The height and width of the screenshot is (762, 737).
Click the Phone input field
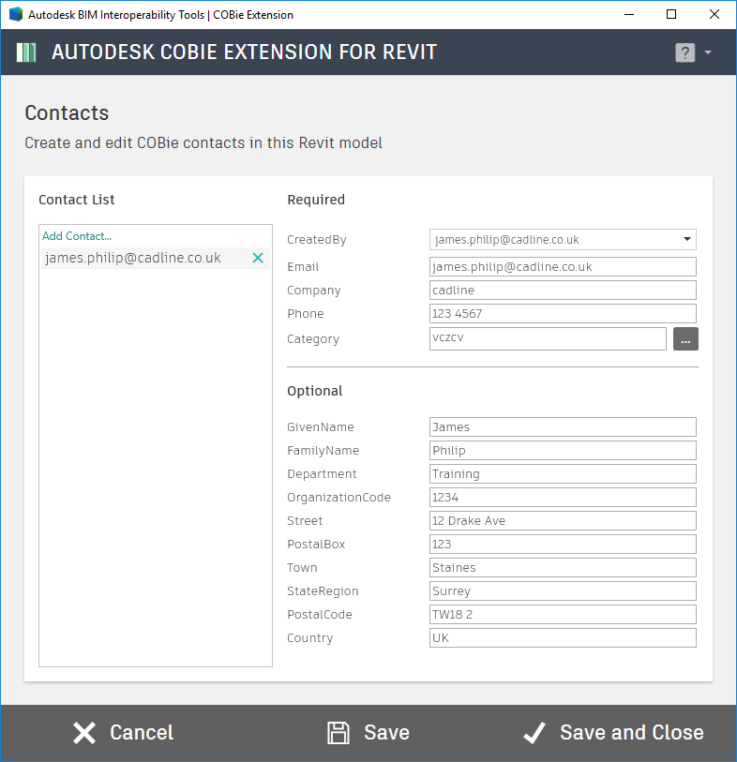coord(563,313)
